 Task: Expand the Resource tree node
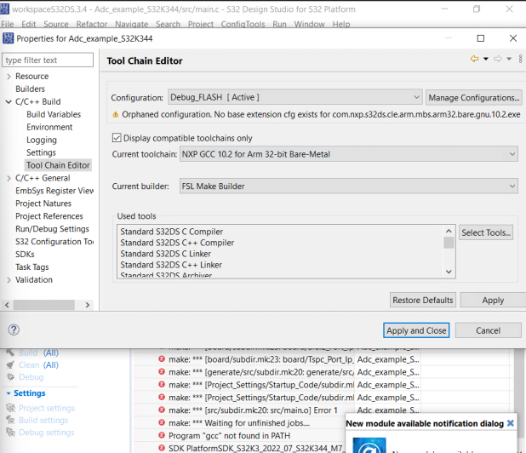(x=9, y=77)
